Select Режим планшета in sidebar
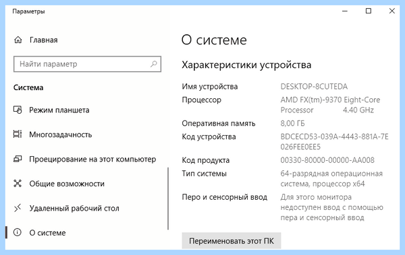Viewport: 405px width, 255px height. 59,110
